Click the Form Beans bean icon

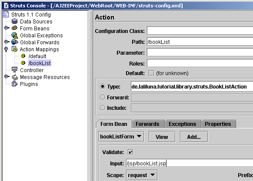pos(14,28)
